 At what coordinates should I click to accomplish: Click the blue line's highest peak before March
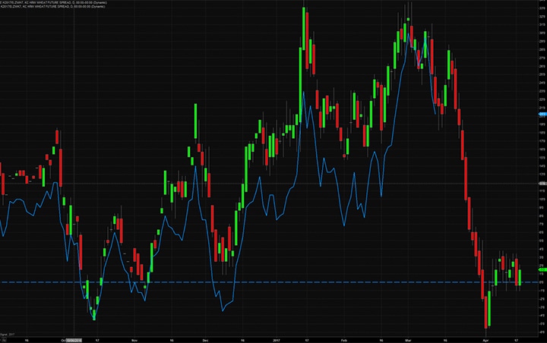(x=408, y=33)
